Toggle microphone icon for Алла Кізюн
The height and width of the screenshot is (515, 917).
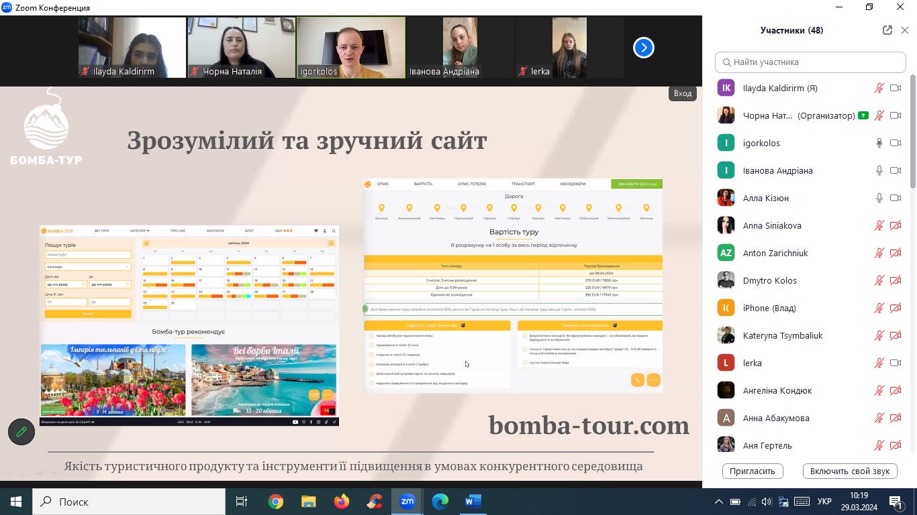879,198
